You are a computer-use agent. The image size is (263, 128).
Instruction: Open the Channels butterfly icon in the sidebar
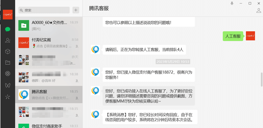[x=8, y=85]
